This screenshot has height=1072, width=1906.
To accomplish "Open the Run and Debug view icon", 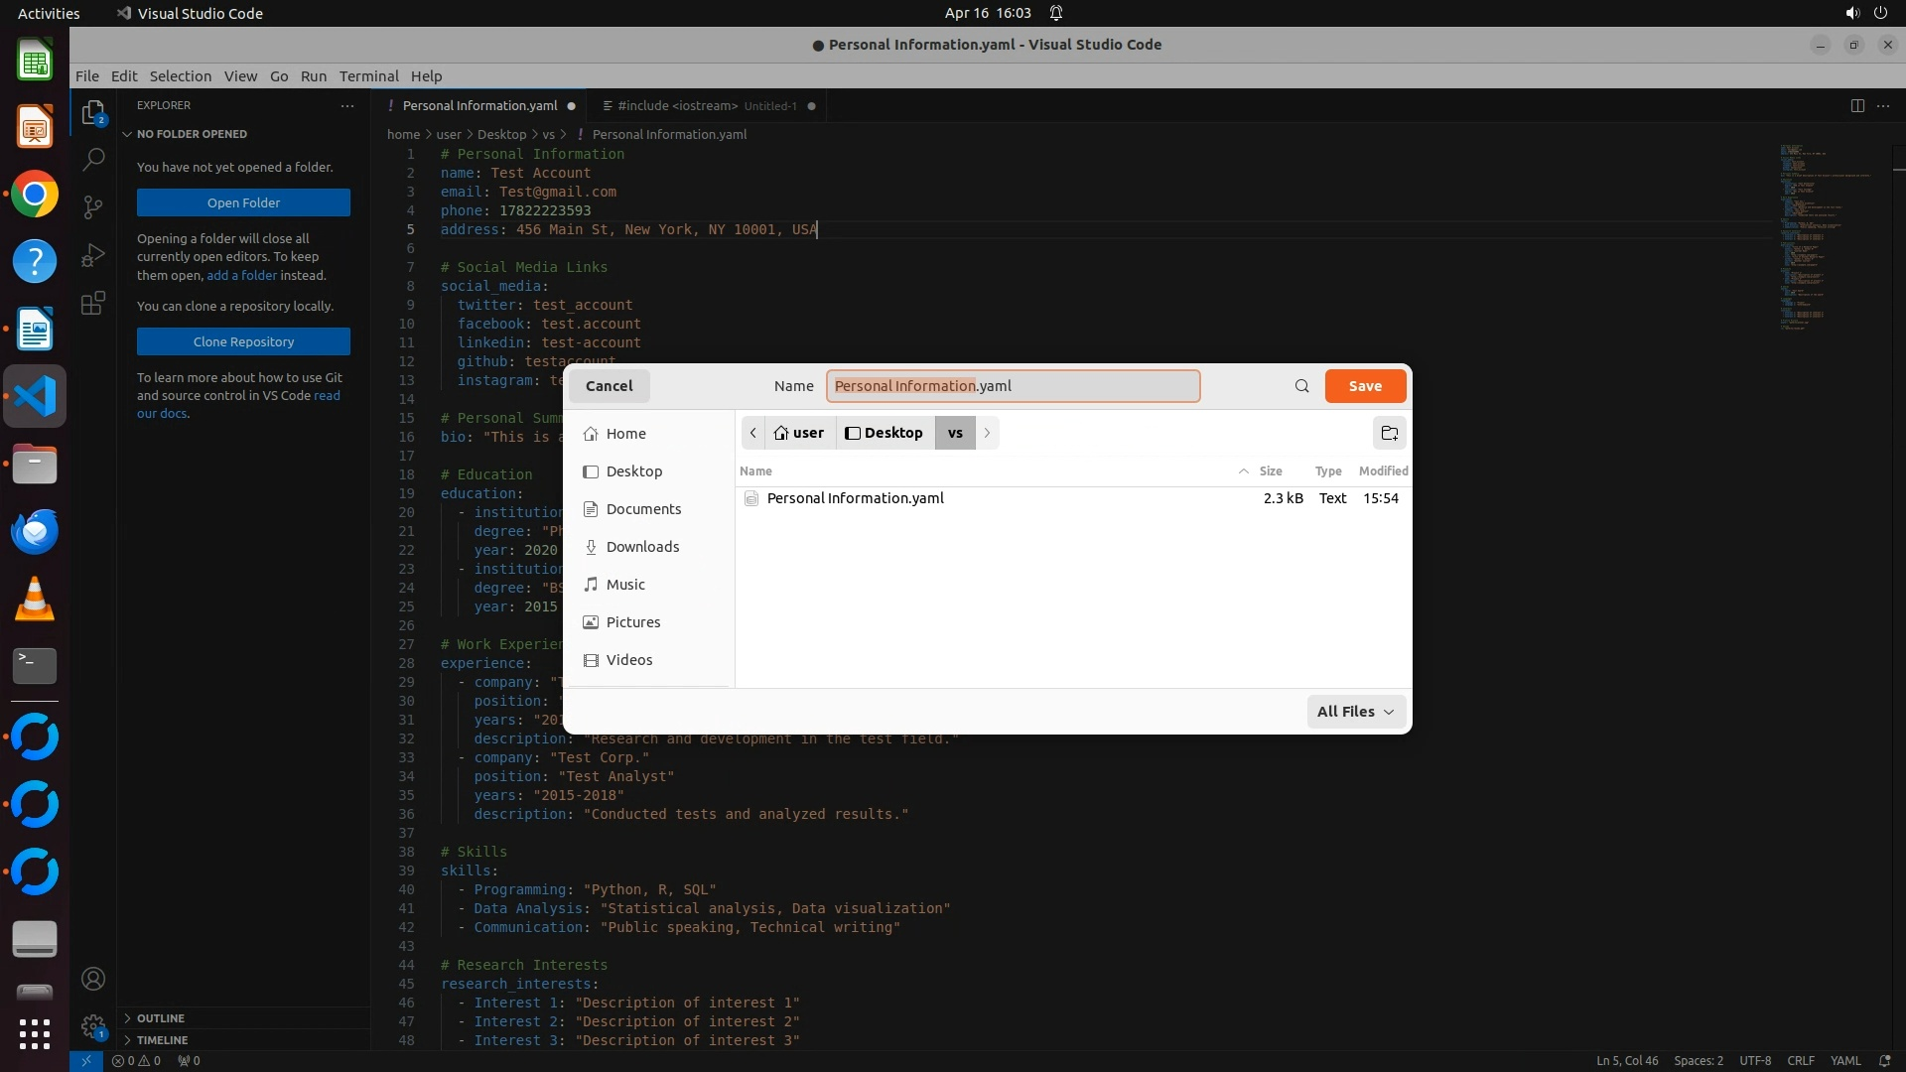I will click(x=93, y=255).
